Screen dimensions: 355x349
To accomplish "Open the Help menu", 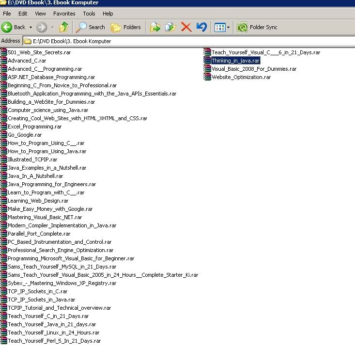I will click(108, 14).
